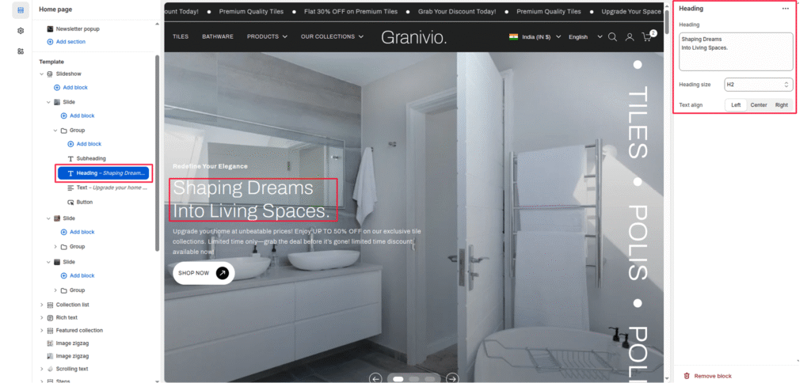Set text align to Left

[736, 104]
